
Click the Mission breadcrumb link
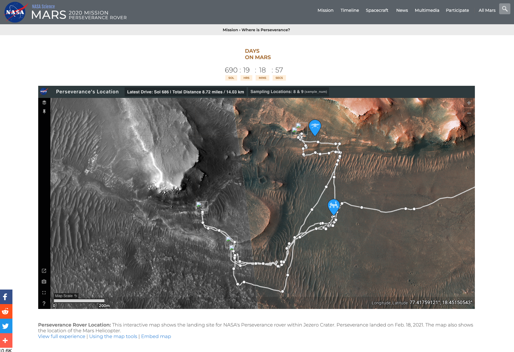(230, 30)
